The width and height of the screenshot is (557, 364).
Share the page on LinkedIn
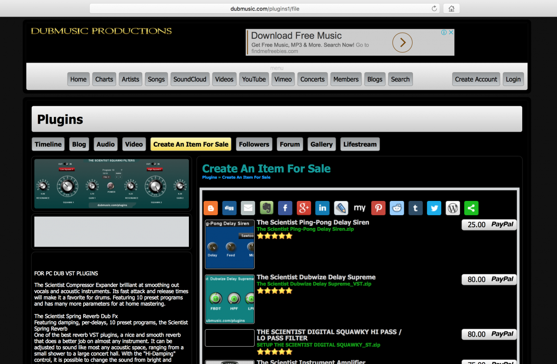coord(322,208)
